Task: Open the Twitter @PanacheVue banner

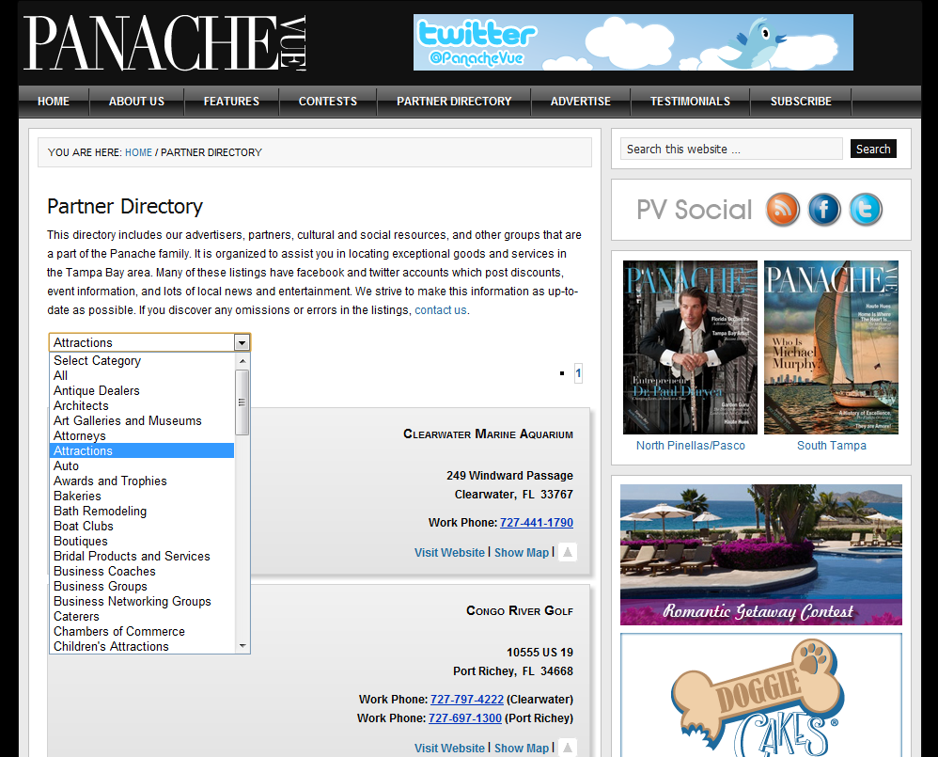Action: [x=633, y=42]
